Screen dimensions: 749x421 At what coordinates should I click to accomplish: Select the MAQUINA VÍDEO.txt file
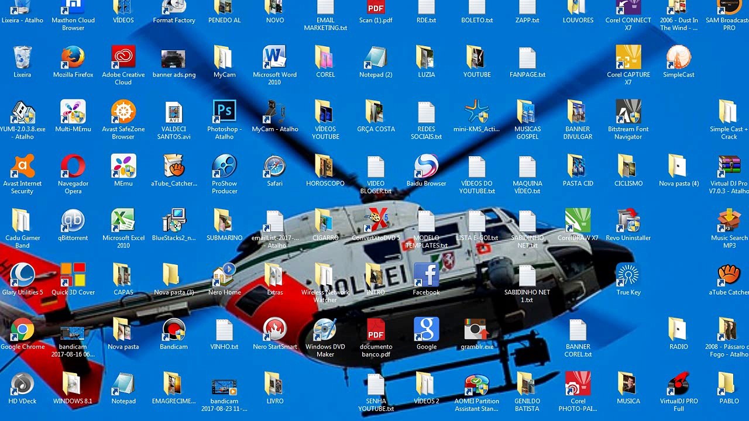click(527, 167)
